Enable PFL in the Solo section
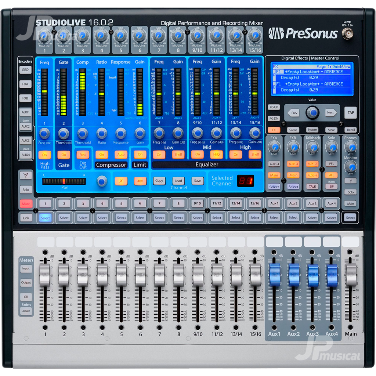376x376 pixels. tap(332, 164)
